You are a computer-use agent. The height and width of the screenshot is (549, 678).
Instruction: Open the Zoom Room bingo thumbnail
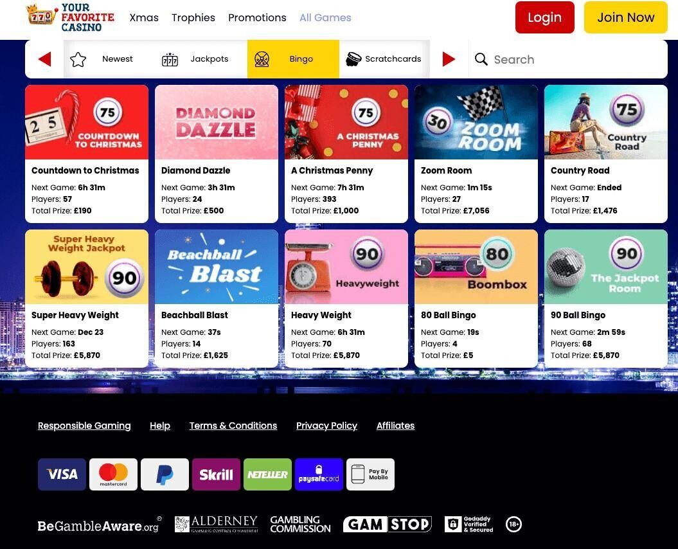[x=476, y=122]
